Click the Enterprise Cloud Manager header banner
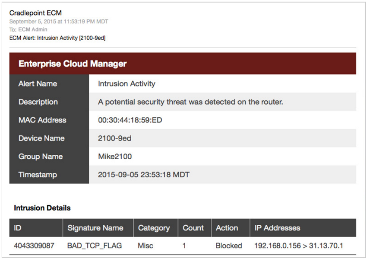This screenshot has height=259, width=367. (x=183, y=64)
